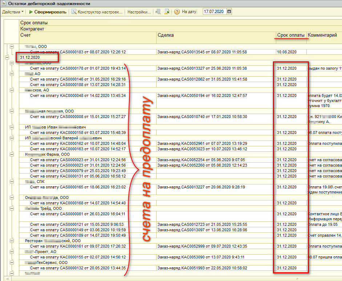Select order Заказ-наряд КАС0052254
342x281 pixels.
point(201,160)
